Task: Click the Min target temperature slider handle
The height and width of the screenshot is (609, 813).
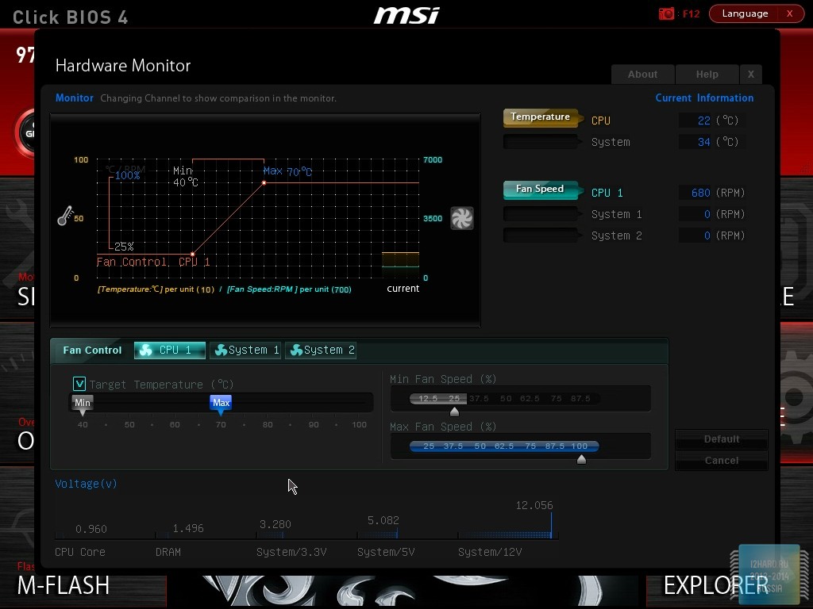Action: click(83, 405)
